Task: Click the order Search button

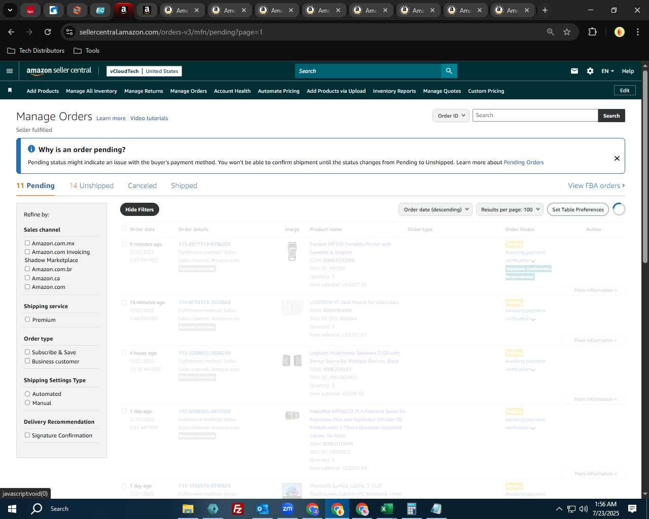Action: 611,116
